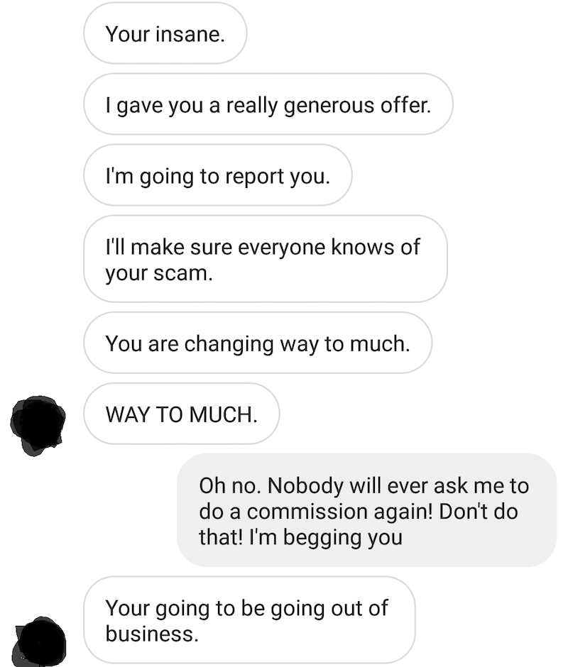
Task: Select the "Your insane." message bubble
Action: (x=165, y=33)
